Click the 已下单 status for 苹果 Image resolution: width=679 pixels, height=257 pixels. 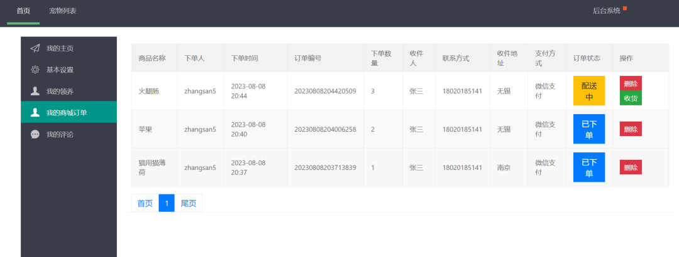coord(589,128)
